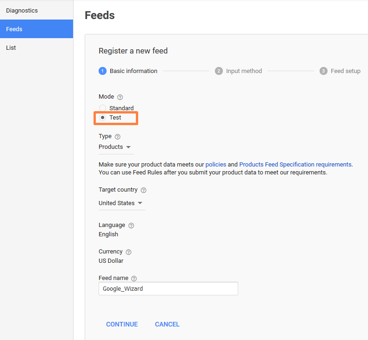The image size is (368, 340).
Task: Click the Currency help question mark icon
Action: (128, 252)
